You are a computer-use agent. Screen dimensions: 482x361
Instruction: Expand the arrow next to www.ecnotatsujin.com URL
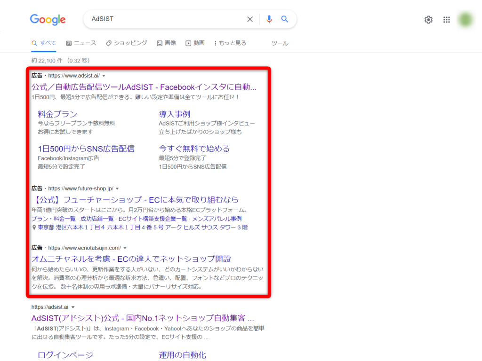click(125, 248)
